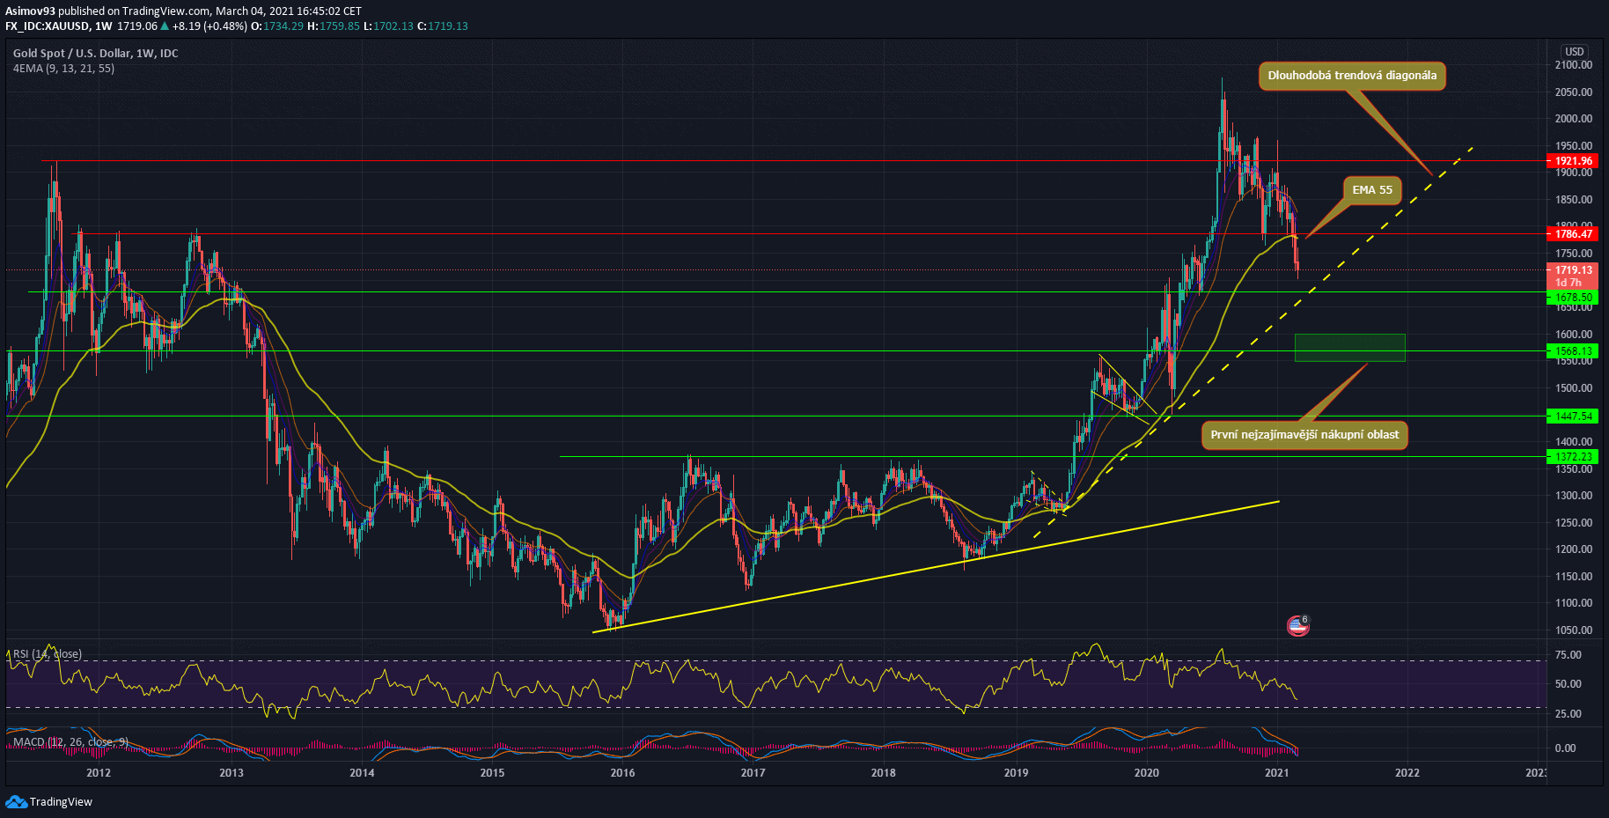The image size is (1609, 818).
Task: Click the 4EMA (9, 13, 21, 55) indicator label
Action: (x=63, y=69)
